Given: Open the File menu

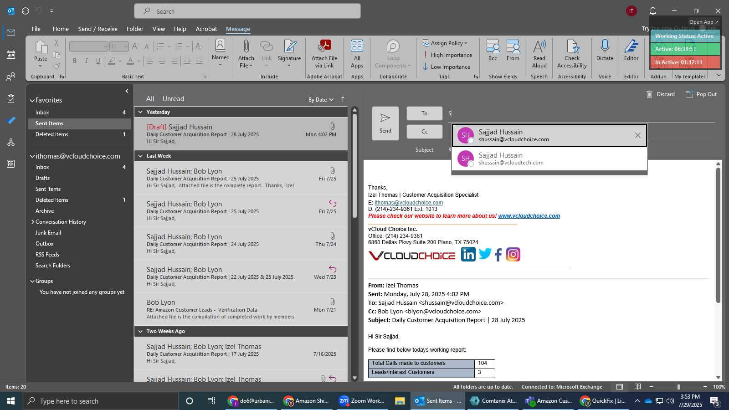Looking at the screenshot, I should [x=36, y=29].
